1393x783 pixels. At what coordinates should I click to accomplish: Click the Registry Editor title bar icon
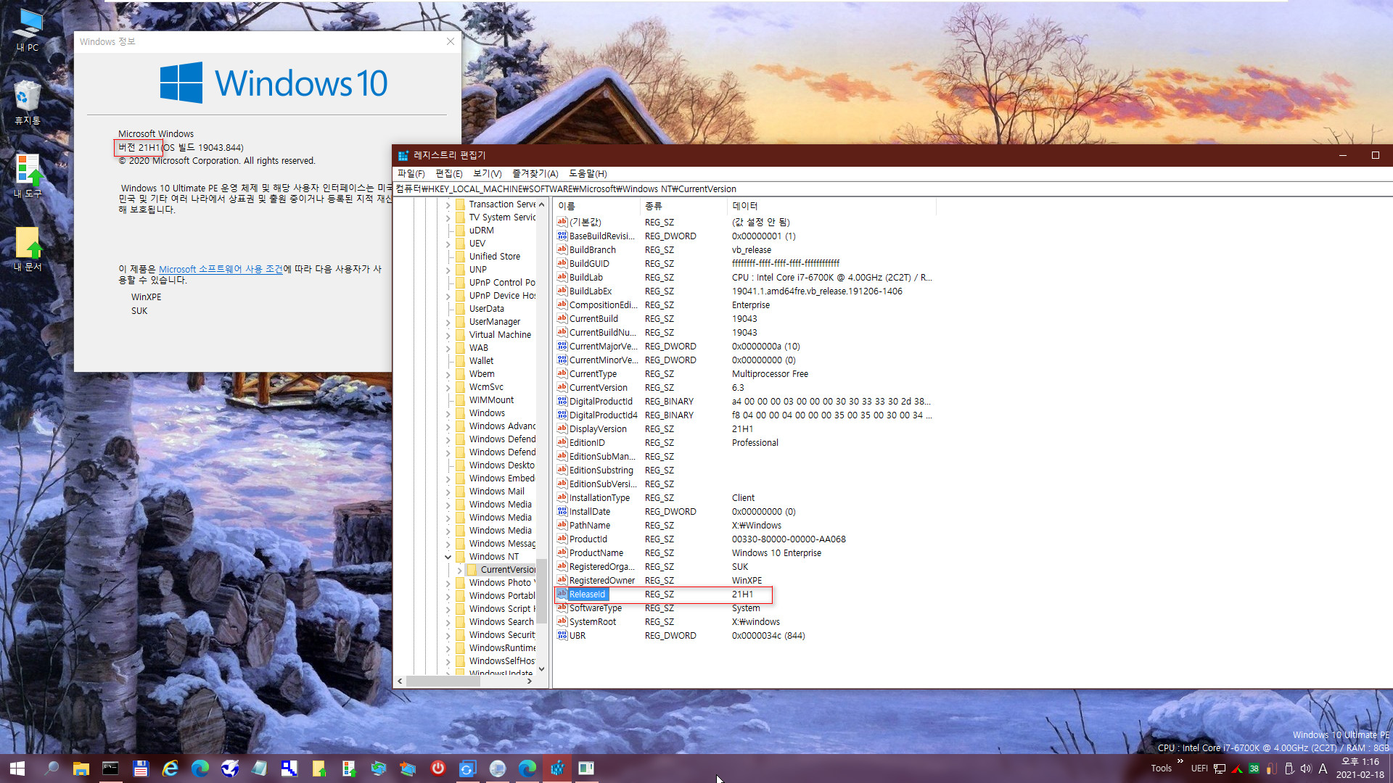[403, 155]
